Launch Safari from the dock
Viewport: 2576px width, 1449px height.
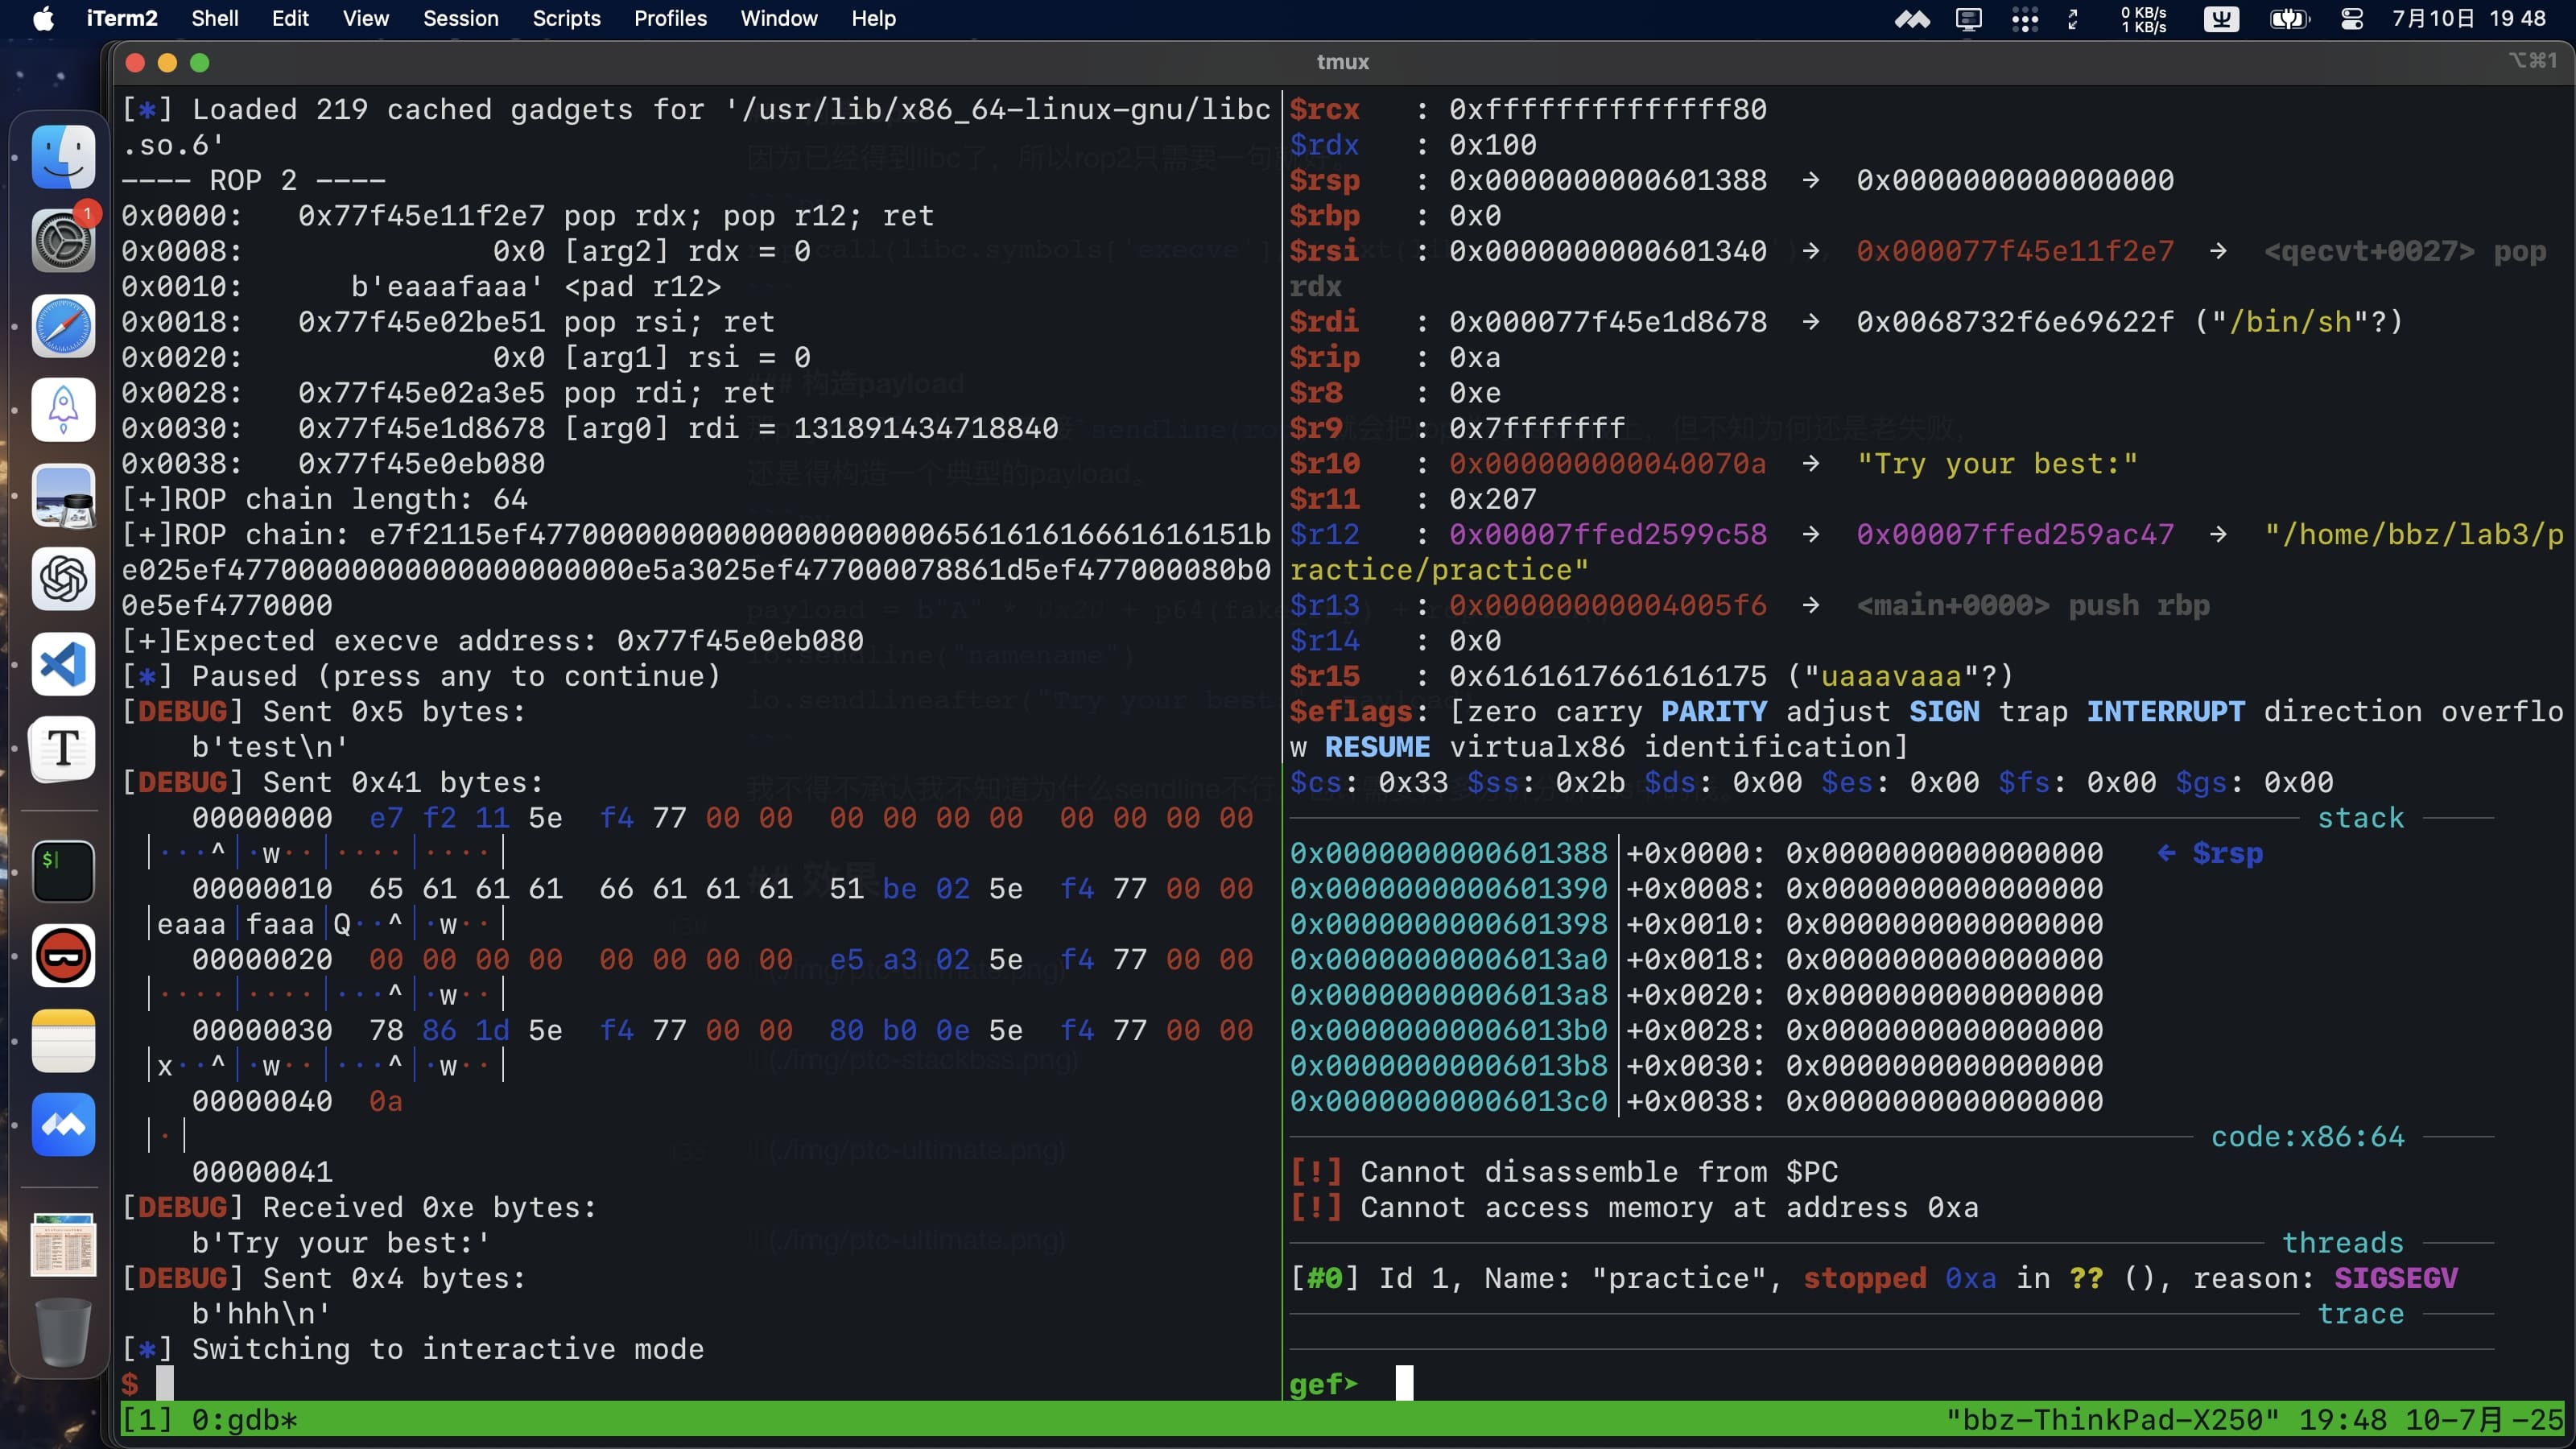point(63,326)
